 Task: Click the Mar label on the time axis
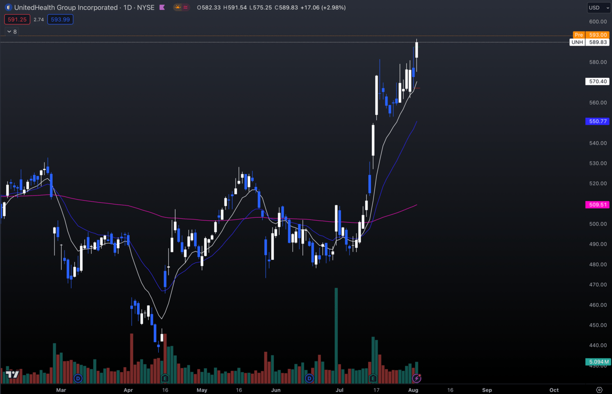coord(61,390)
